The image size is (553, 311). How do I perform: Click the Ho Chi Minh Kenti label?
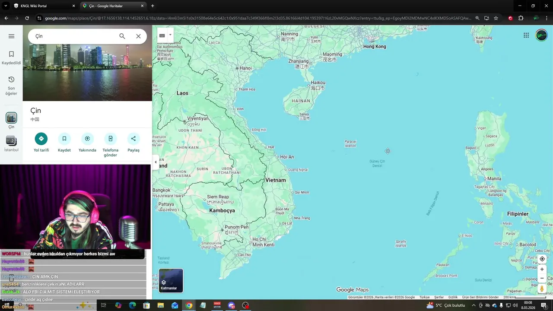pyautogui.click(x=263, y=242)
